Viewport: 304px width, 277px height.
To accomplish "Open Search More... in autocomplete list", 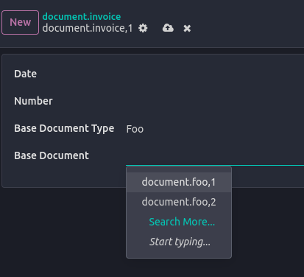I will coord(182,222).
